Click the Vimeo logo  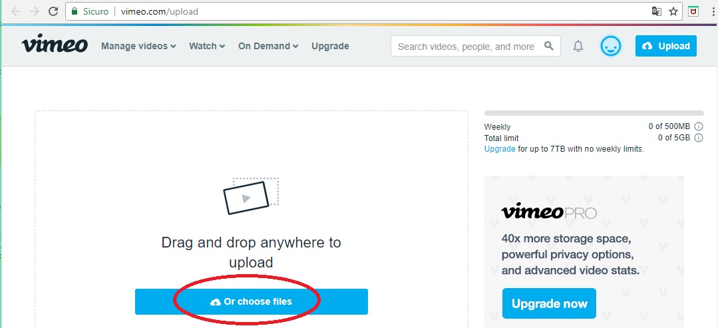click(x=55, y=44)
